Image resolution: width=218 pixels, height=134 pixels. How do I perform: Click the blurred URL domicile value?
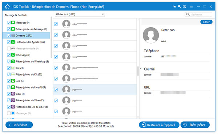pos(173,93)
